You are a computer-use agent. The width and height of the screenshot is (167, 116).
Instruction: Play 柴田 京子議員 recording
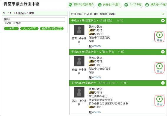point(159,68)
